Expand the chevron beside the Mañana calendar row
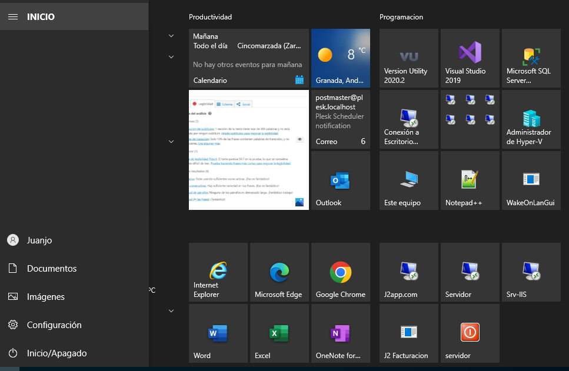The image size is (569, 371). pos(171,36)
